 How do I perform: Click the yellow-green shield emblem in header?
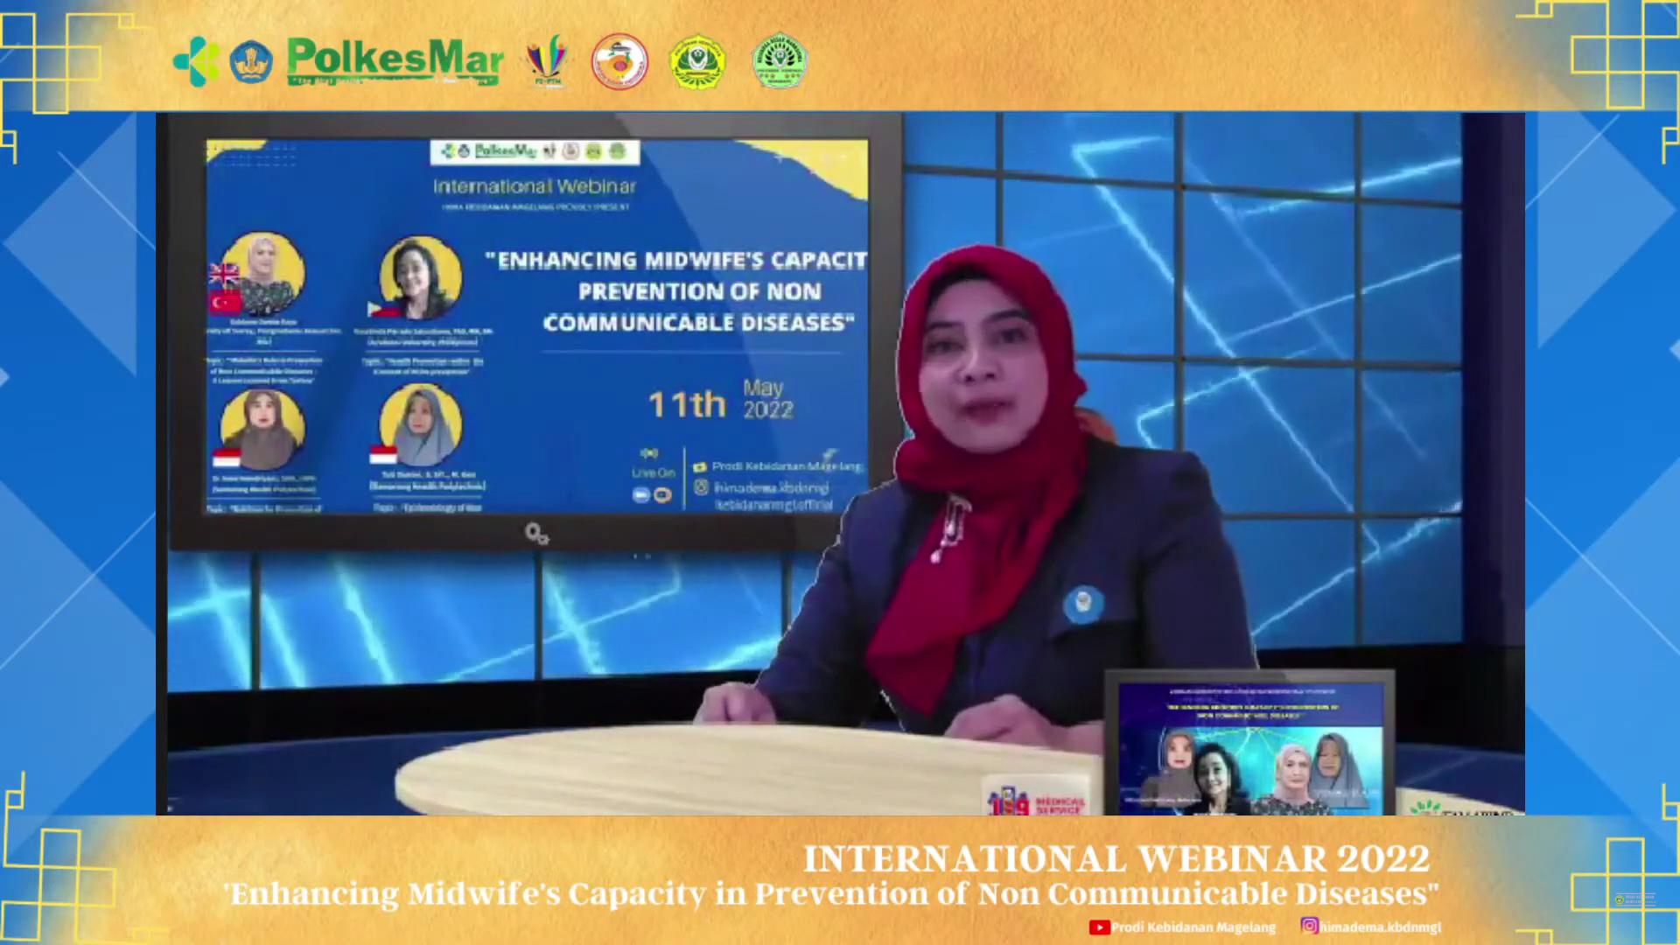697,61
